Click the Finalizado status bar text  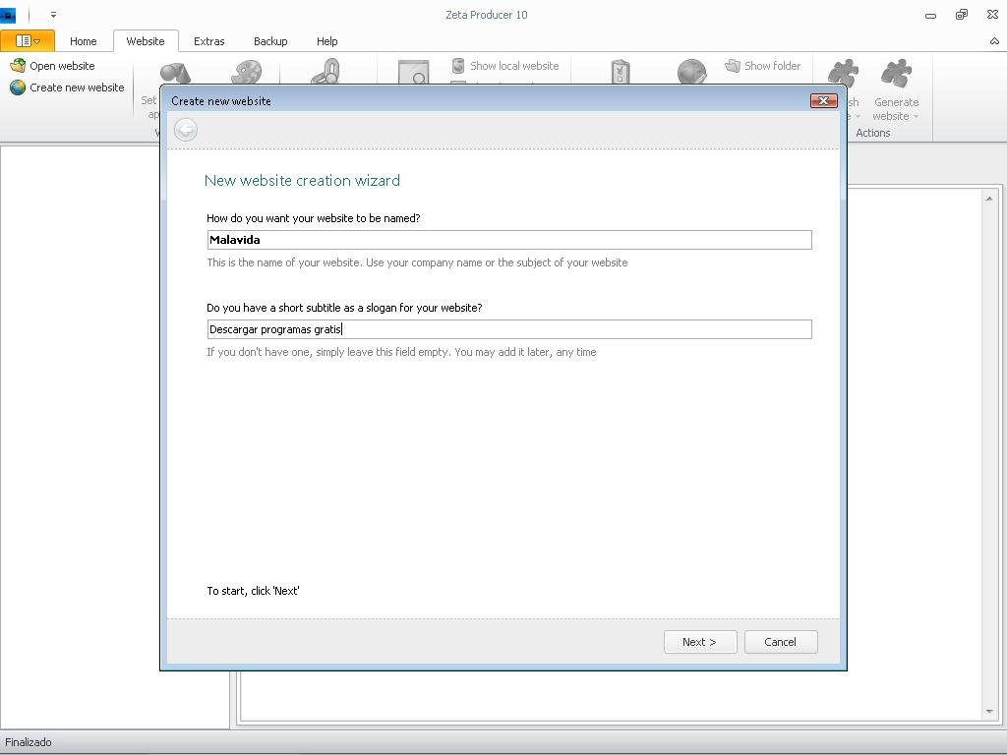(29, 742)
